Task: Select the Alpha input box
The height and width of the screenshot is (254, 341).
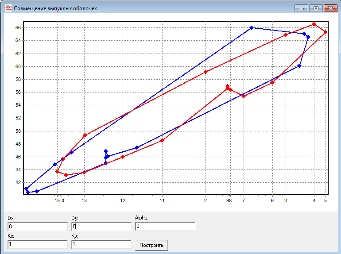Action: (165, 227)
